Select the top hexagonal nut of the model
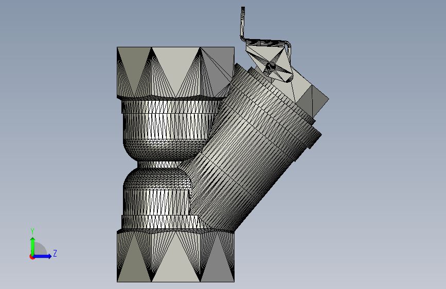The image size is (446, 289). (175, 73)
